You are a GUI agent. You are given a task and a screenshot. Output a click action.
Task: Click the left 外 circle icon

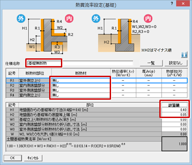coord(21,19)
